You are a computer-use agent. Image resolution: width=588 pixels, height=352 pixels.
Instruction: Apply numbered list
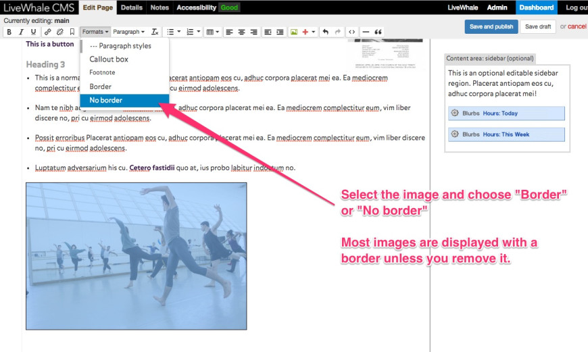(x=190, y=32)
